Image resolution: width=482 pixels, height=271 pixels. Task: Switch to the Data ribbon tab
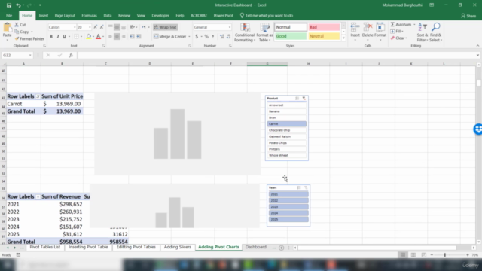(x=108, y=15)
